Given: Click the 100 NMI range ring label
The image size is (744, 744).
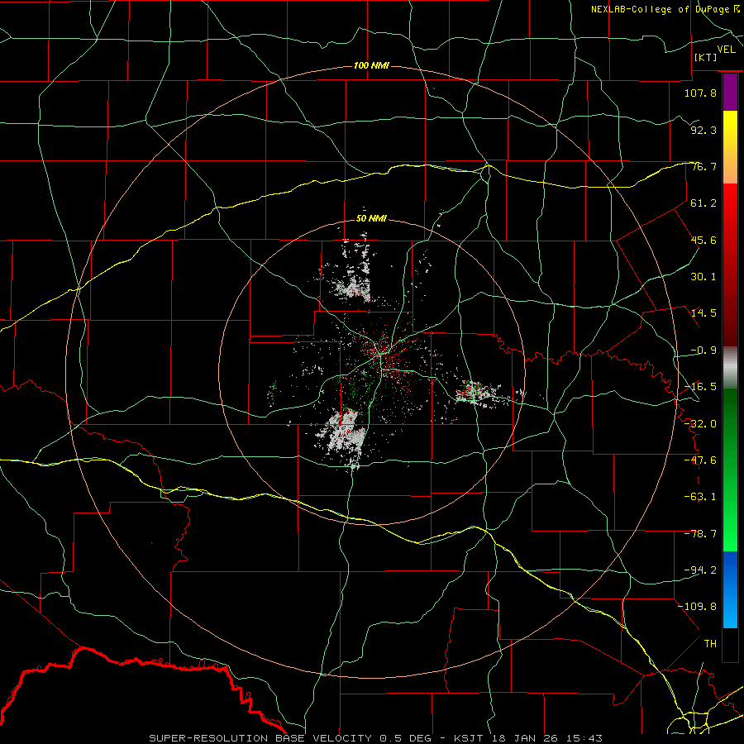Looking at the screenshot, I should coord(371,65).
